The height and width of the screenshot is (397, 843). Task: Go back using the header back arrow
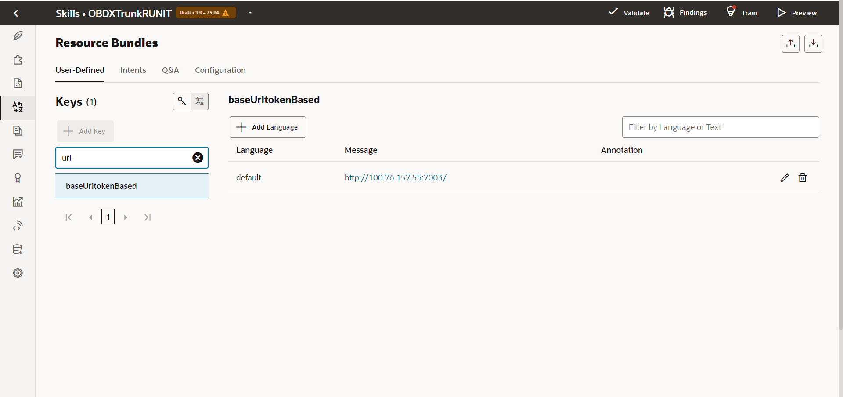[x=16, y=13]
